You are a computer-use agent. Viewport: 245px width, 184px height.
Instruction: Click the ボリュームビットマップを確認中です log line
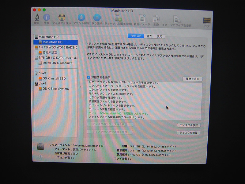click(112, 105)
